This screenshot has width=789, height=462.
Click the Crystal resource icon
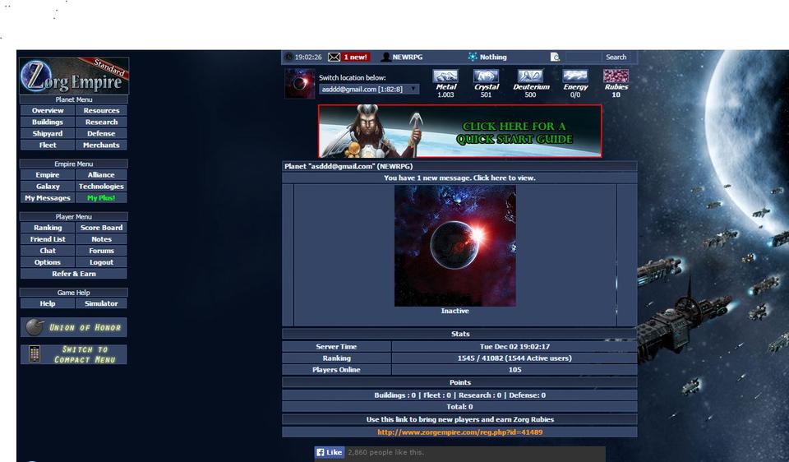click(x=486, y=76)
